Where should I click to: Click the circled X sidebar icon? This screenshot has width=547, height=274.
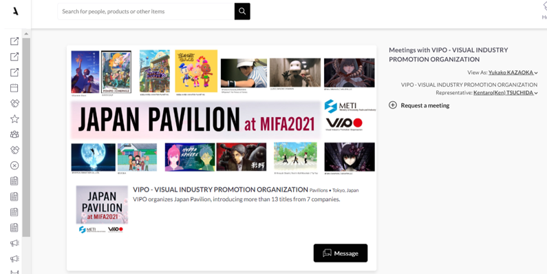pos(14,165)
